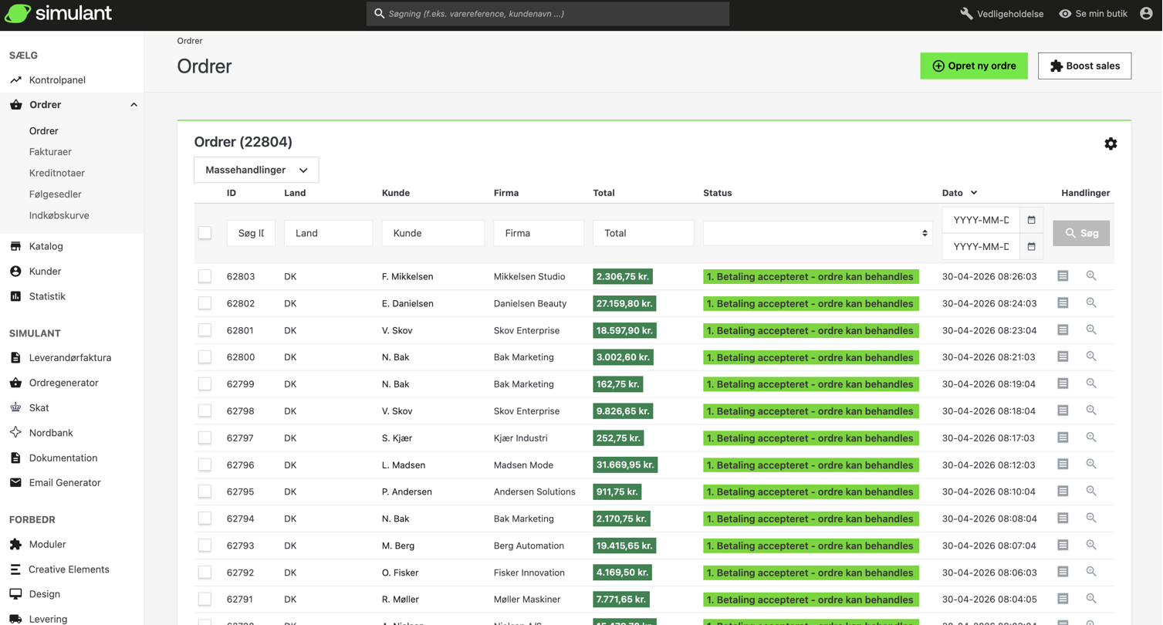Click the user account icon in header
The width and height of the screenshot is (1163, 625).
coord(1146,13)
